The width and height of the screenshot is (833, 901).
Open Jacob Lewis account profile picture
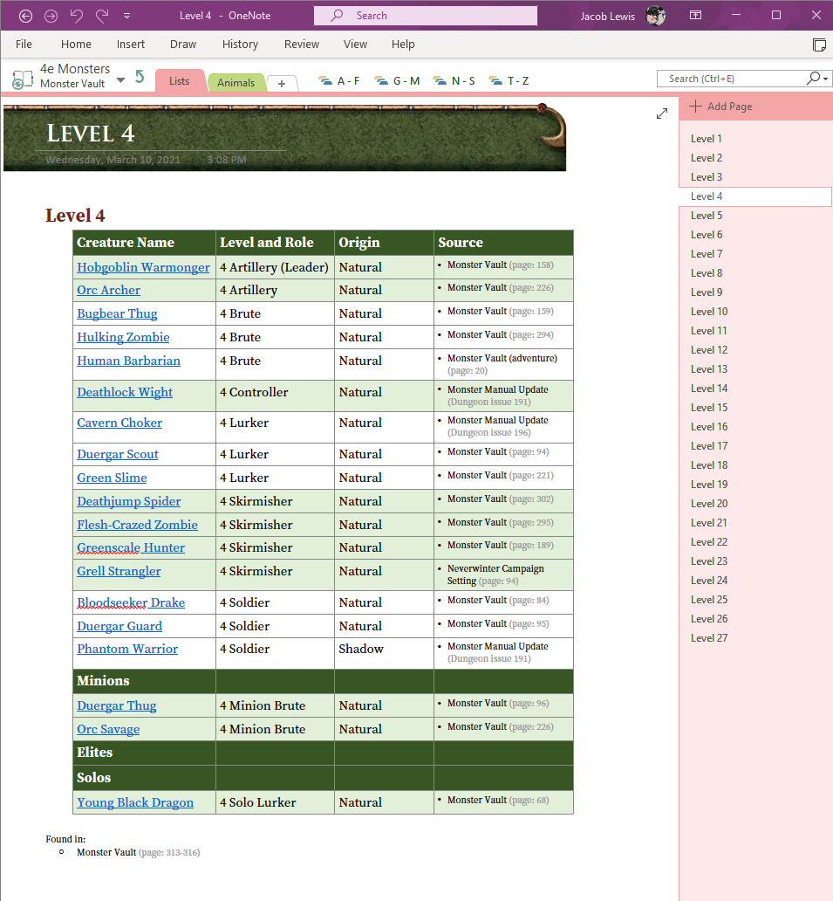pos(655,16)
